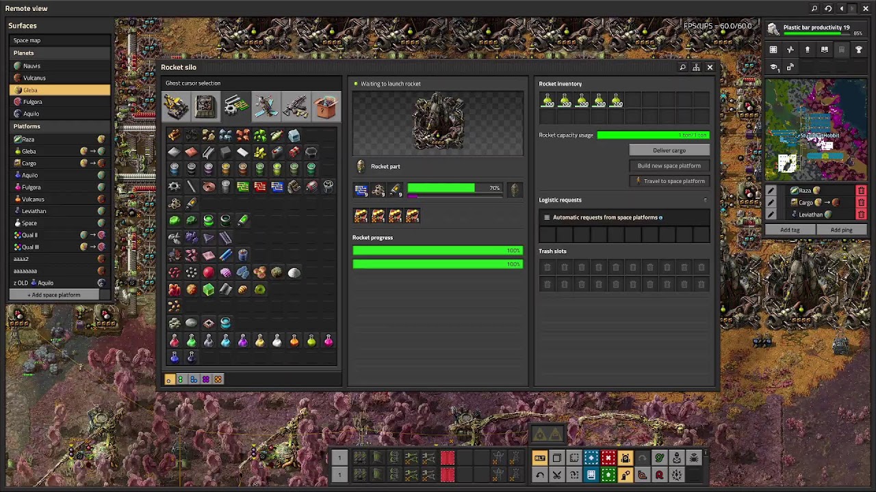
Task: Select the Logistics category tab in ghost selection
Action: (x=176, y=107)
